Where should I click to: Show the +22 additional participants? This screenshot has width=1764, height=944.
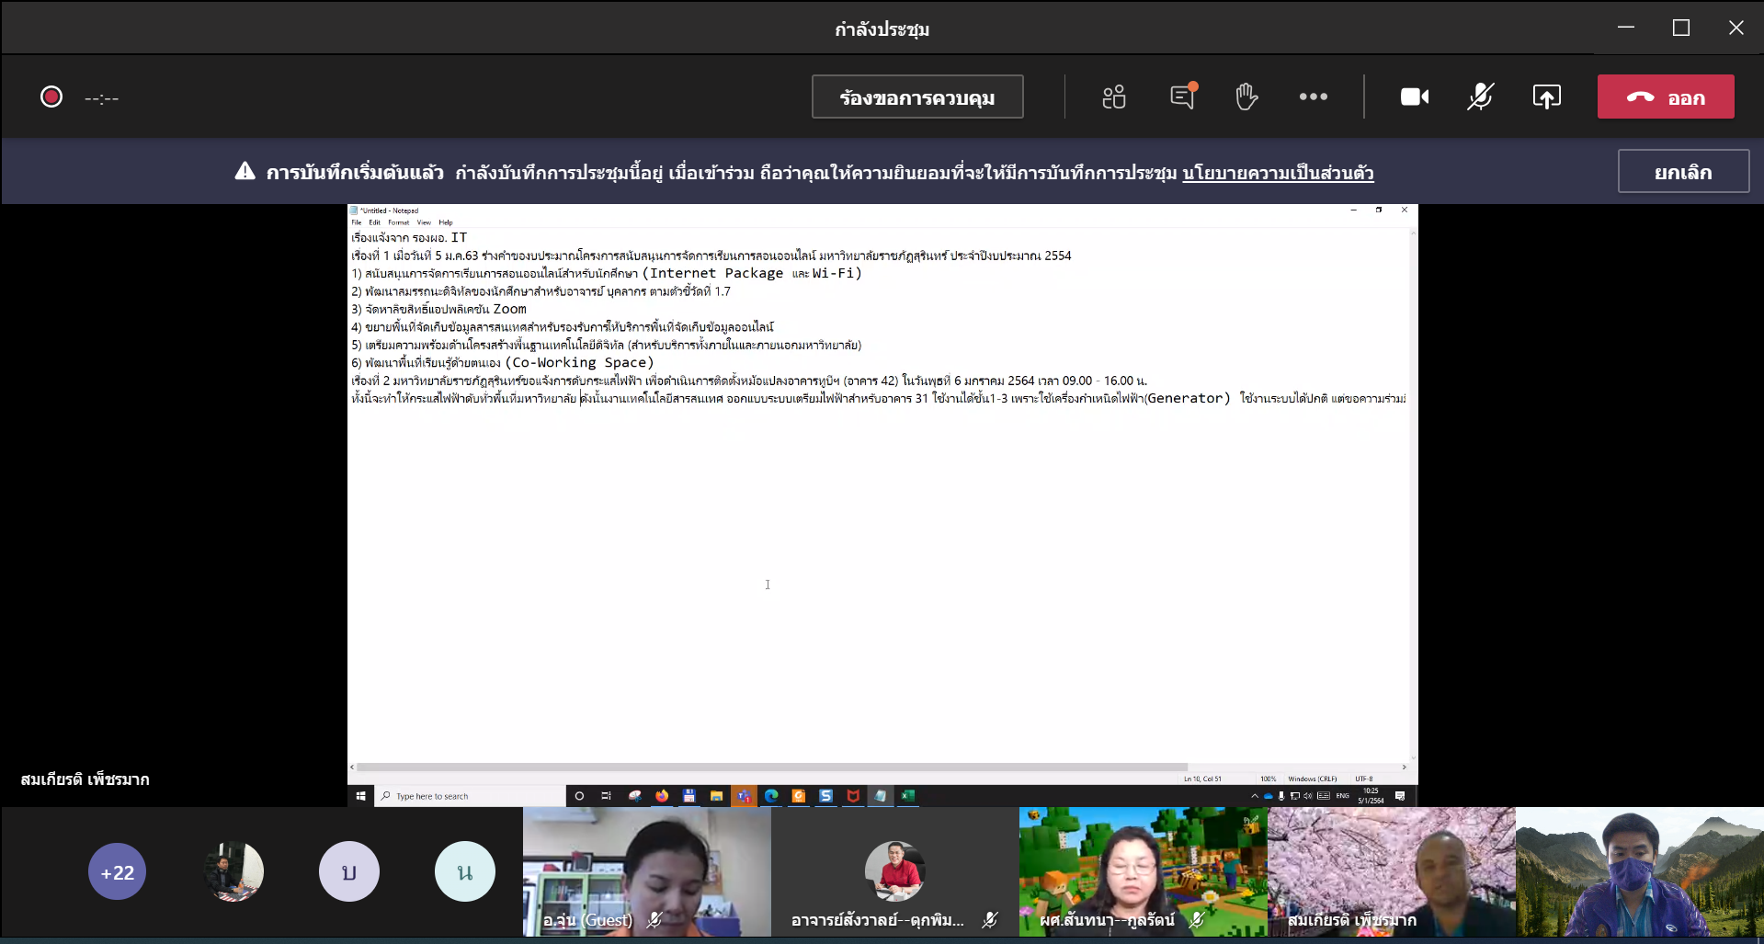tap(117, 871)
